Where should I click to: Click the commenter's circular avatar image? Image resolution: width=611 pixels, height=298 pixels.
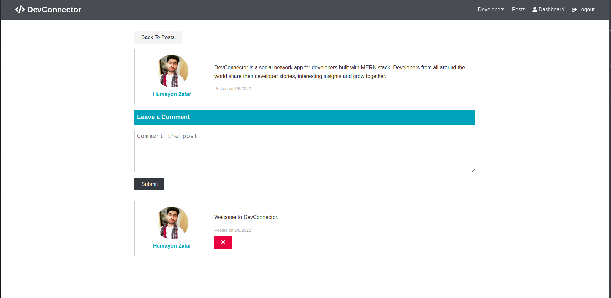172,223
